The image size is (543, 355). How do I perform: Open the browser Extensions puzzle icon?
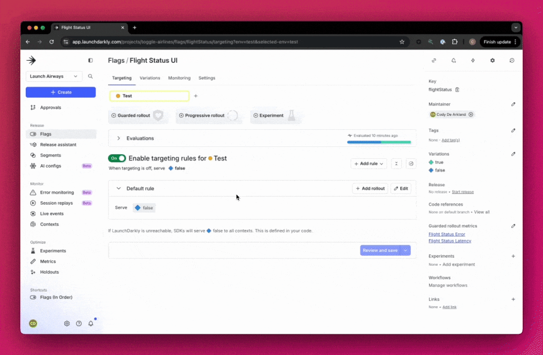455,42
